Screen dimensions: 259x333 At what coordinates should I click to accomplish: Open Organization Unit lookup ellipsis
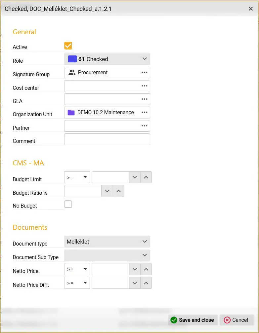pyautogui.click(x=144, y=112)
